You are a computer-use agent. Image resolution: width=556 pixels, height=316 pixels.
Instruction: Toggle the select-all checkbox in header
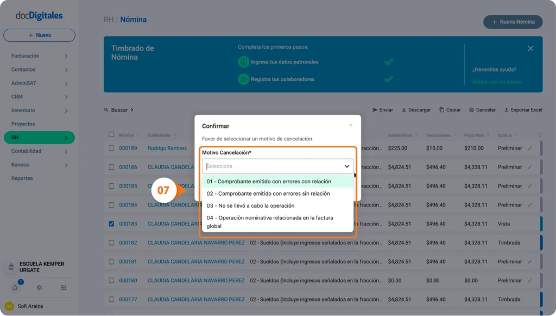click(x=111, y=134)
